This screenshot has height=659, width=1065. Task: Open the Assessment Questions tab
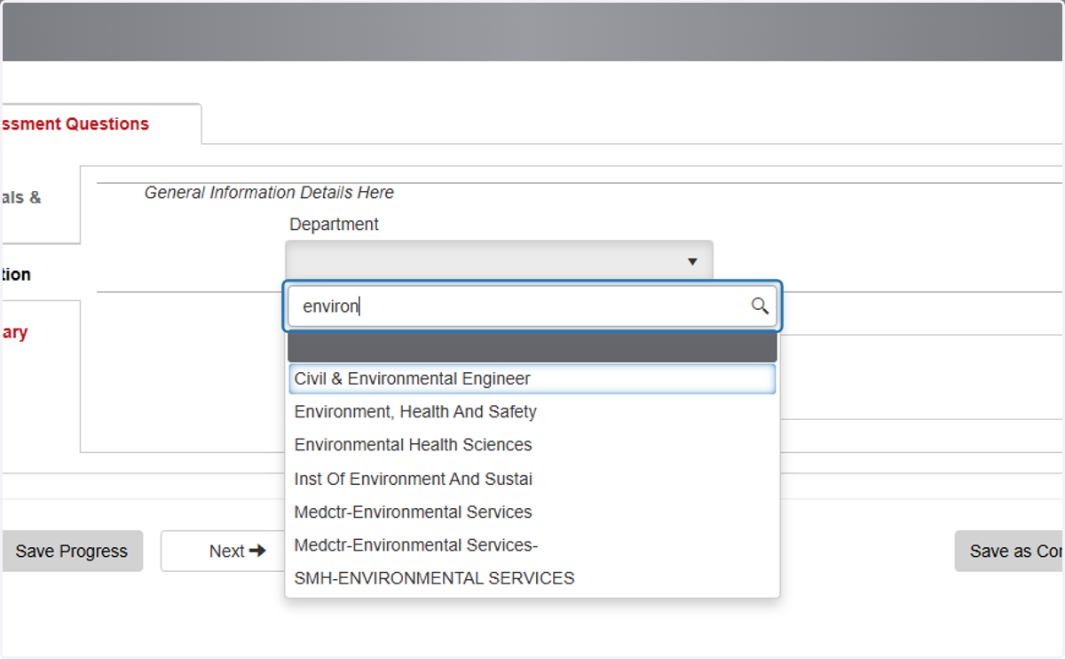click(100, 124)
